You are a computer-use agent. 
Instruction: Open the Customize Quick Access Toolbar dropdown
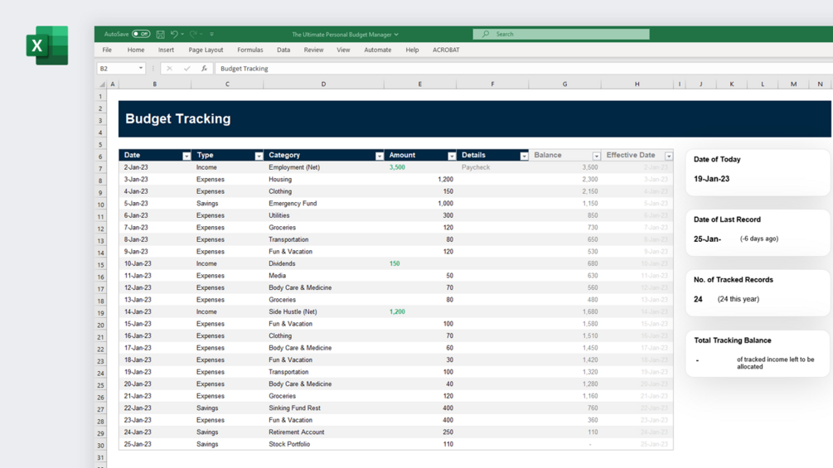211,34
